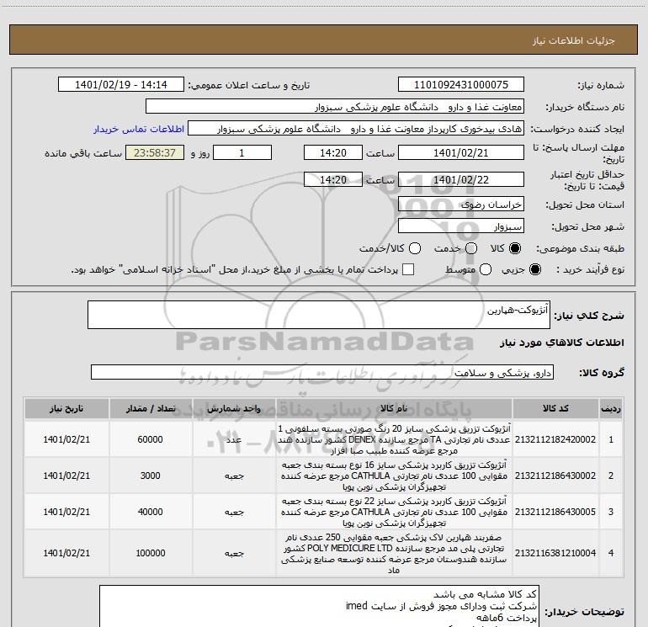The image size is (648, 627).
Task: Click the اطلاعات کالاهای مورد نیاز heading
Action: point(562,343)
